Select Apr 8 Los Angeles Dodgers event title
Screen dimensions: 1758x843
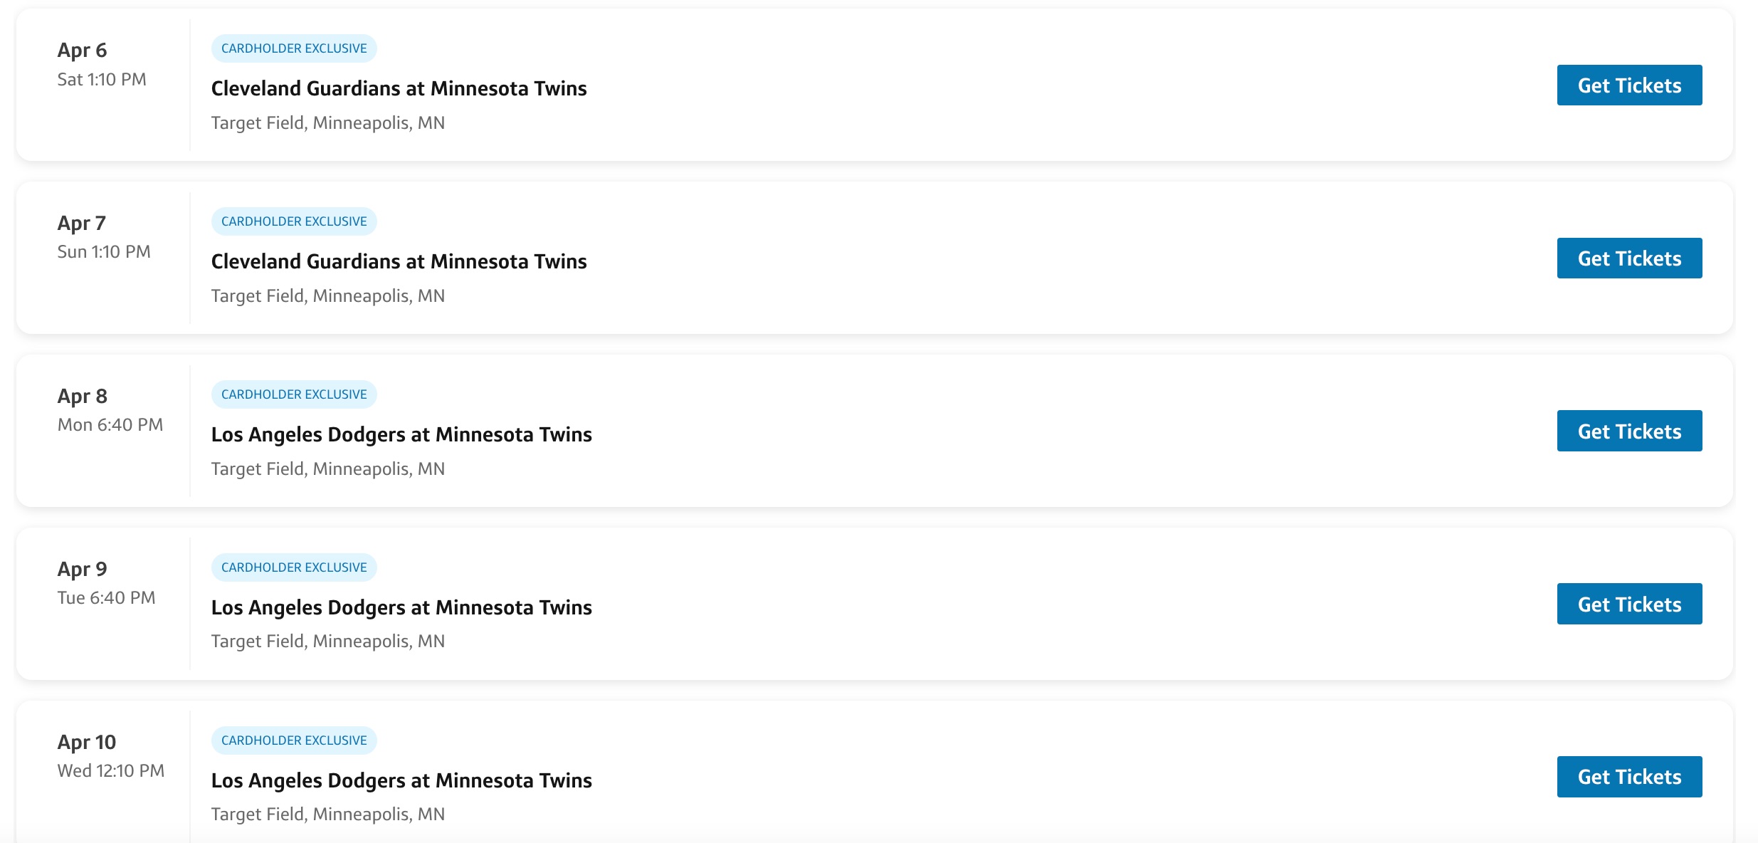click(x=401, y=434)
